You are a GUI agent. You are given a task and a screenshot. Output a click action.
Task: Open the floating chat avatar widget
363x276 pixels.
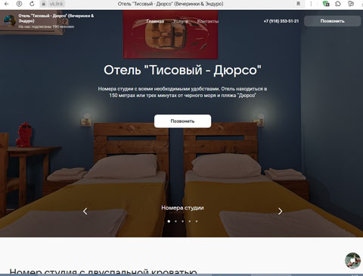click(x=352, y=260)
